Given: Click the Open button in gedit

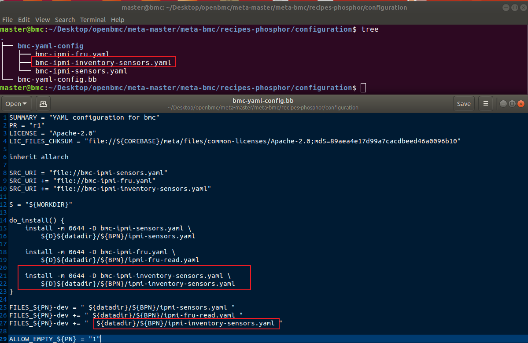Looking at the screenshot, I should pos(13,103).
